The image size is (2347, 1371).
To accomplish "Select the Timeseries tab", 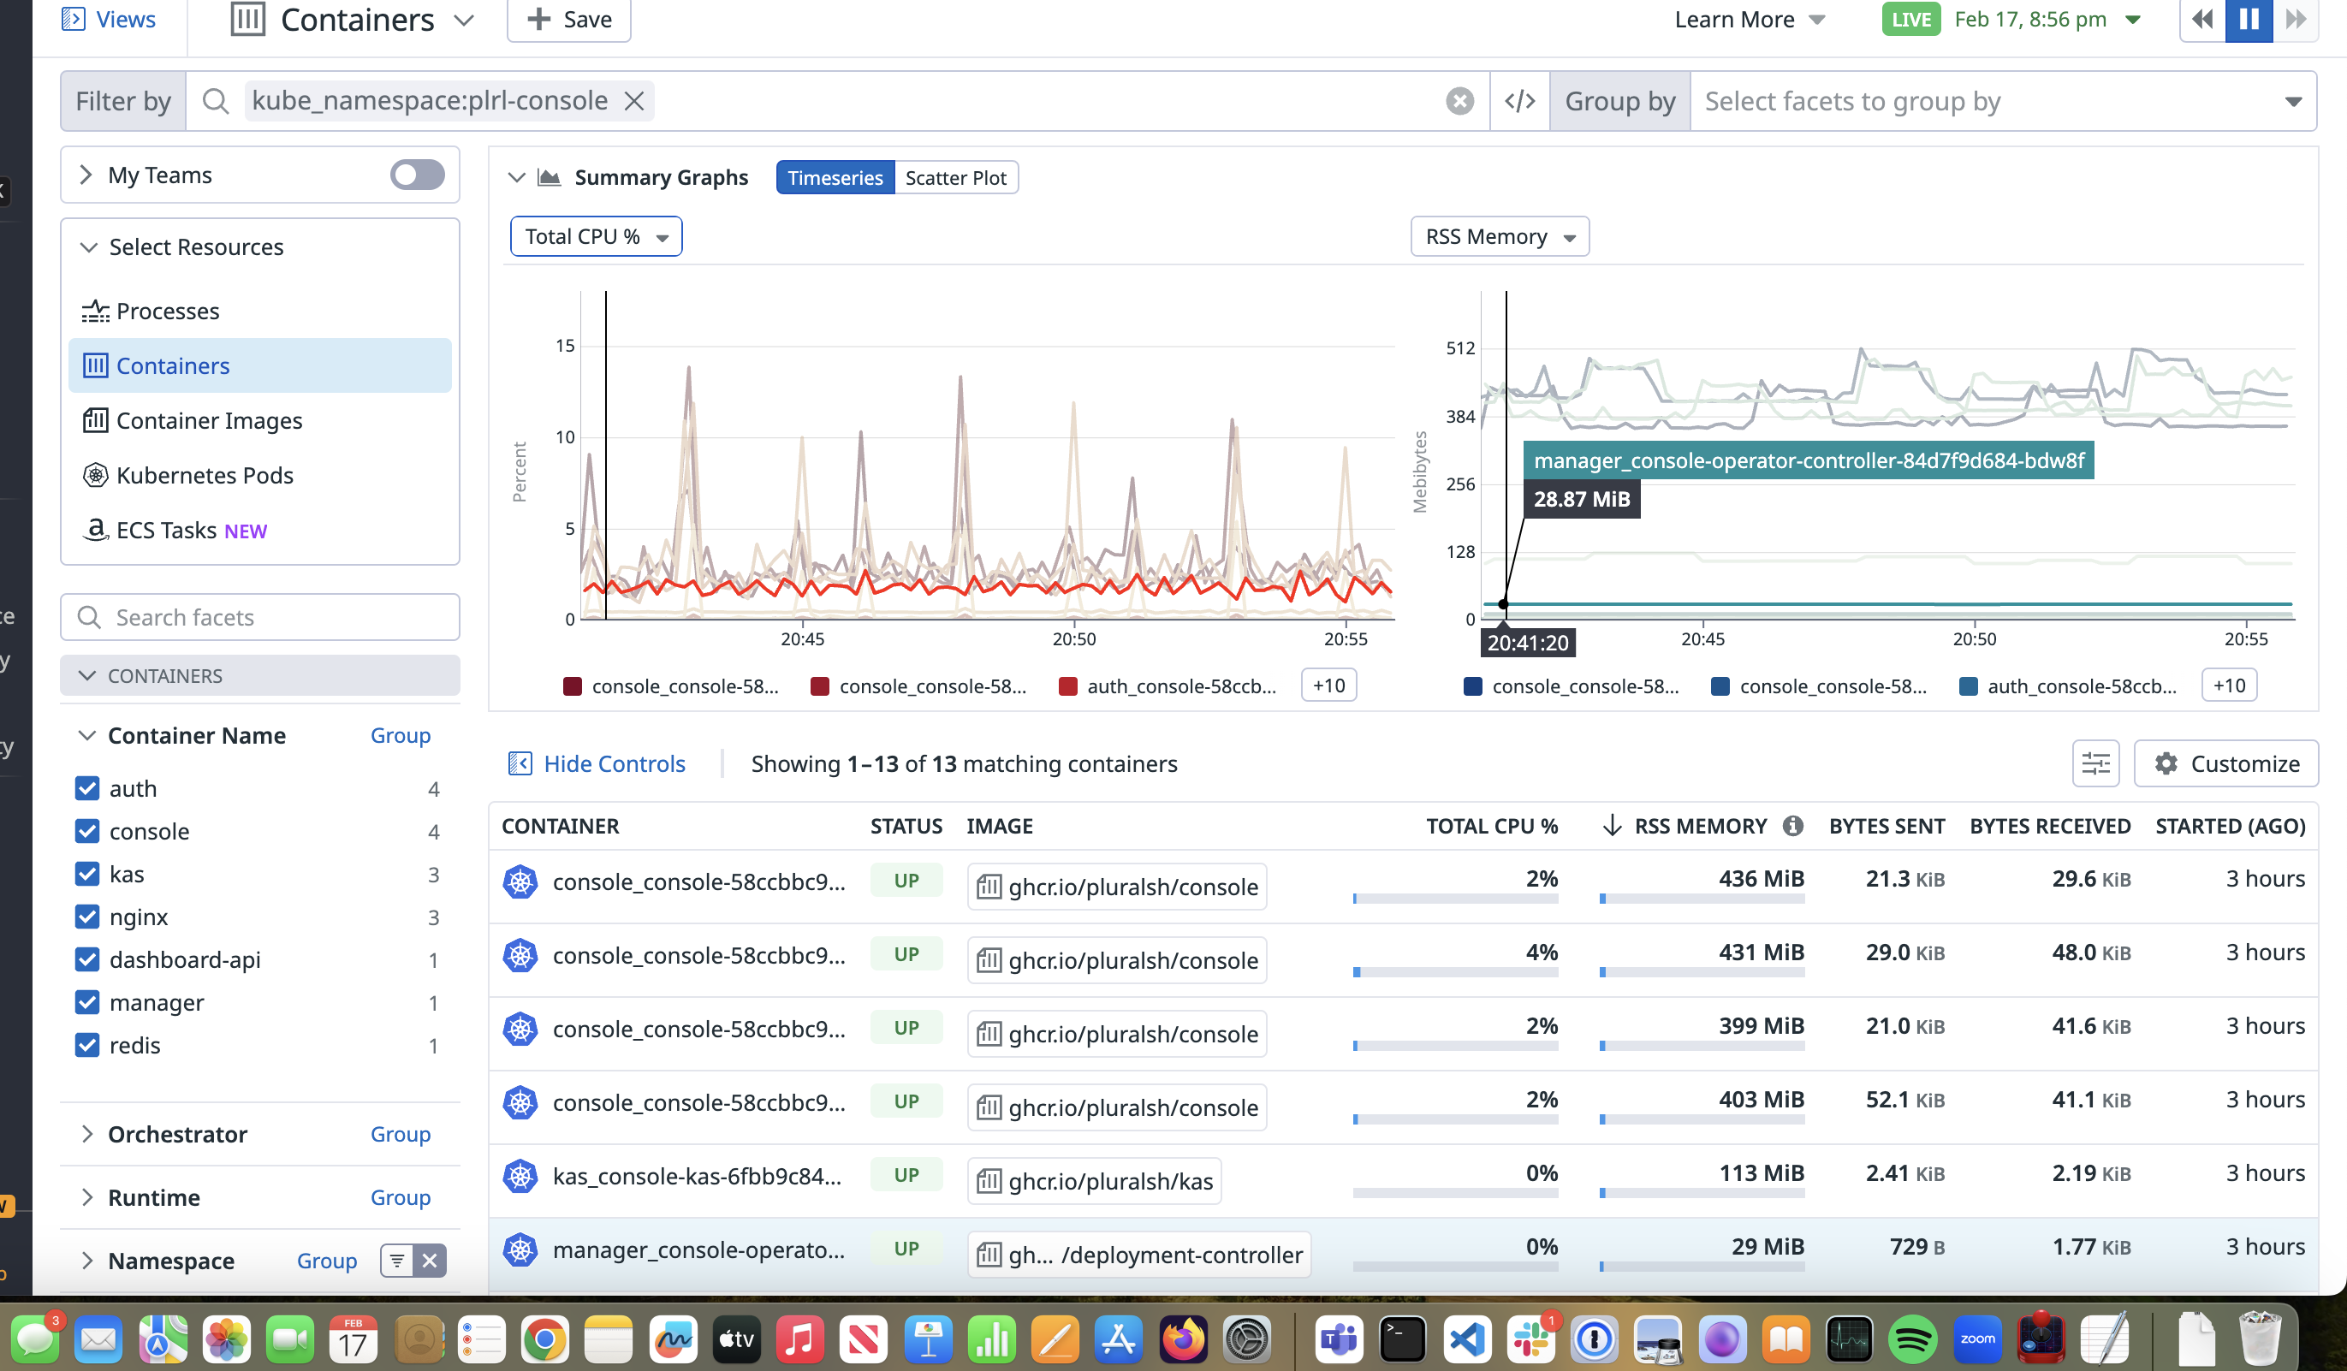I will [835, 178].
